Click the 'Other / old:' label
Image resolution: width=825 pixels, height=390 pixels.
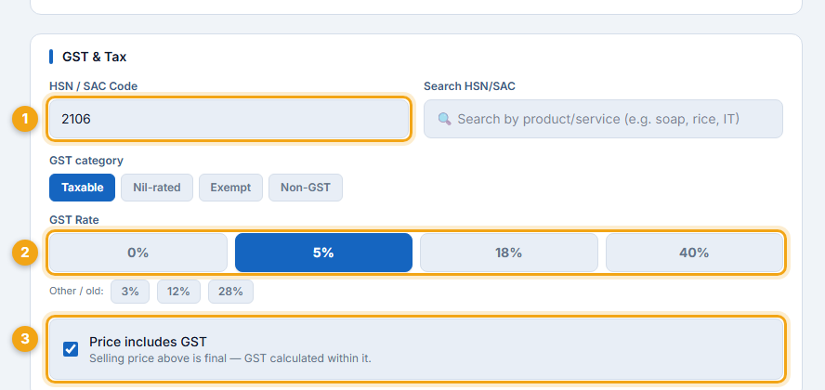(76, 292)
